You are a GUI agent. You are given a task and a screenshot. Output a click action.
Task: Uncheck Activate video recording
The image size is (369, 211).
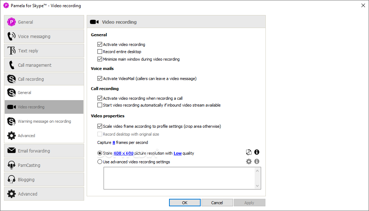(100, 44)
